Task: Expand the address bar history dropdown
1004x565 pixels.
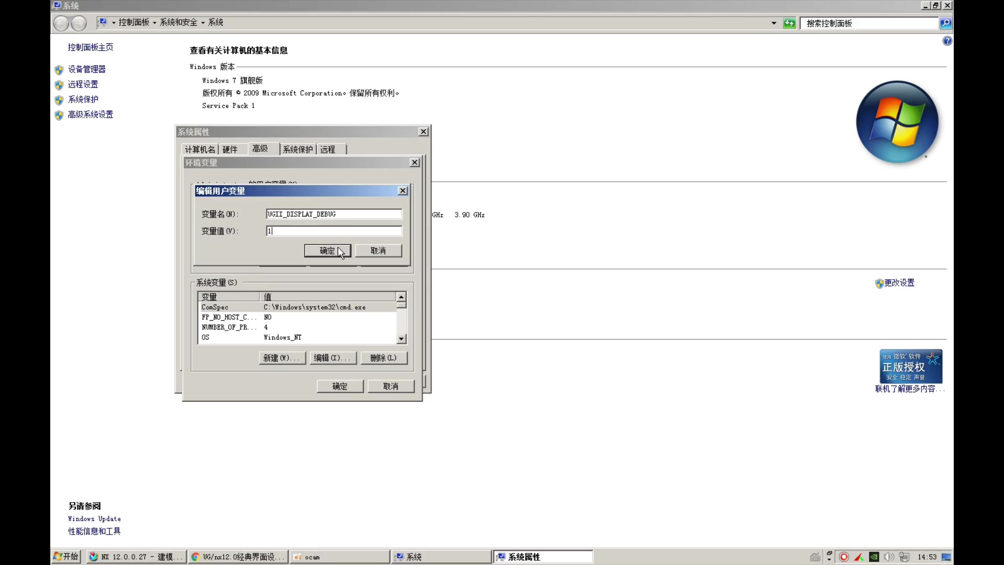Action: 774,23
